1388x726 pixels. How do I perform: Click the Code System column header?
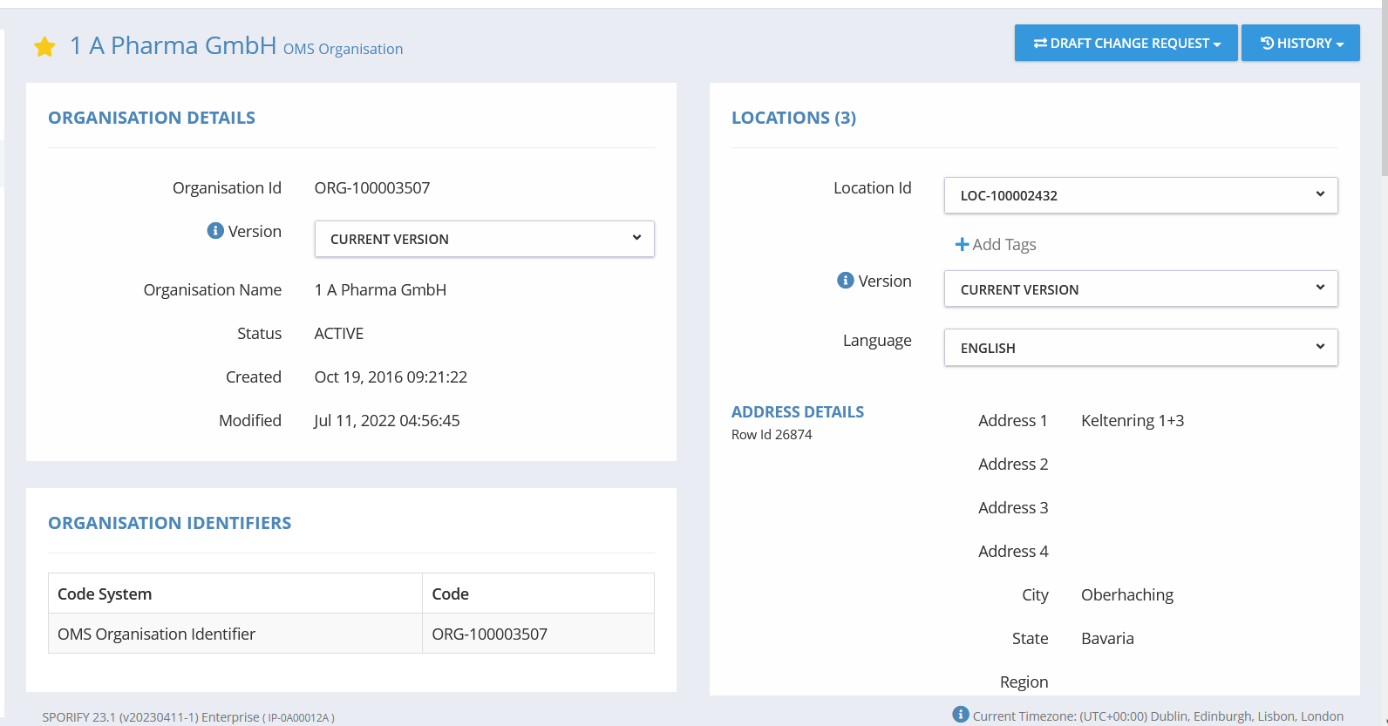(x=105, y=594)
